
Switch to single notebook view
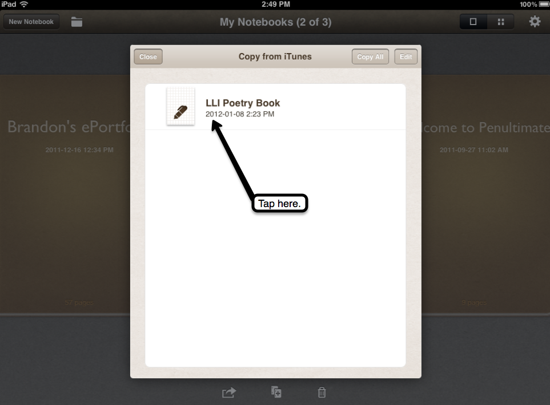point(473,22)
